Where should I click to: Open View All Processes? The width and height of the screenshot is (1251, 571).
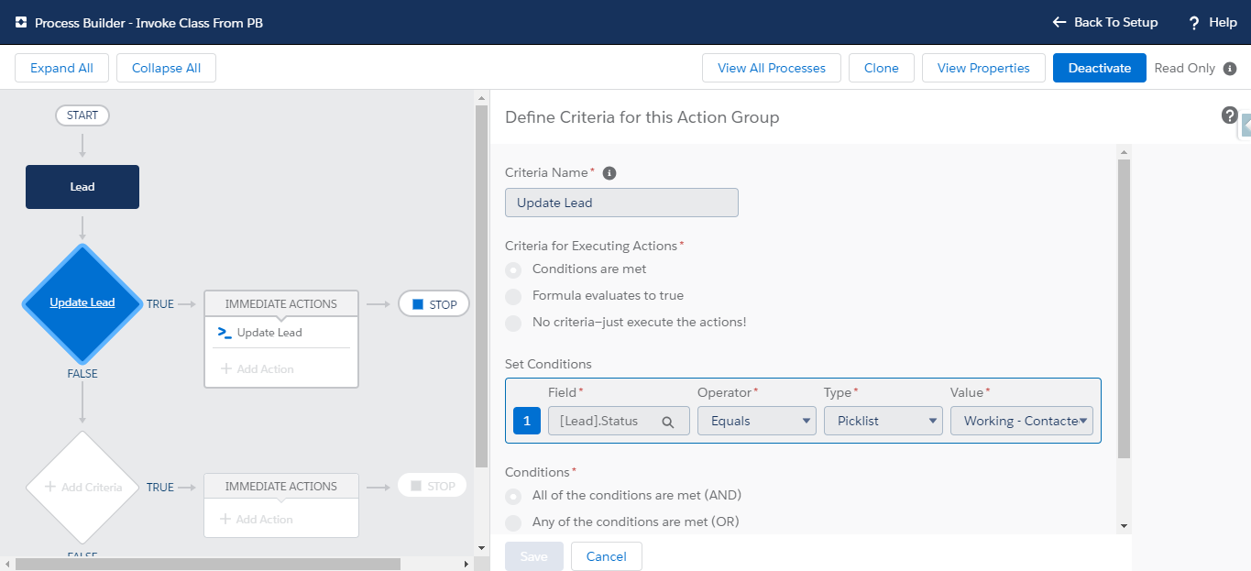771,69
